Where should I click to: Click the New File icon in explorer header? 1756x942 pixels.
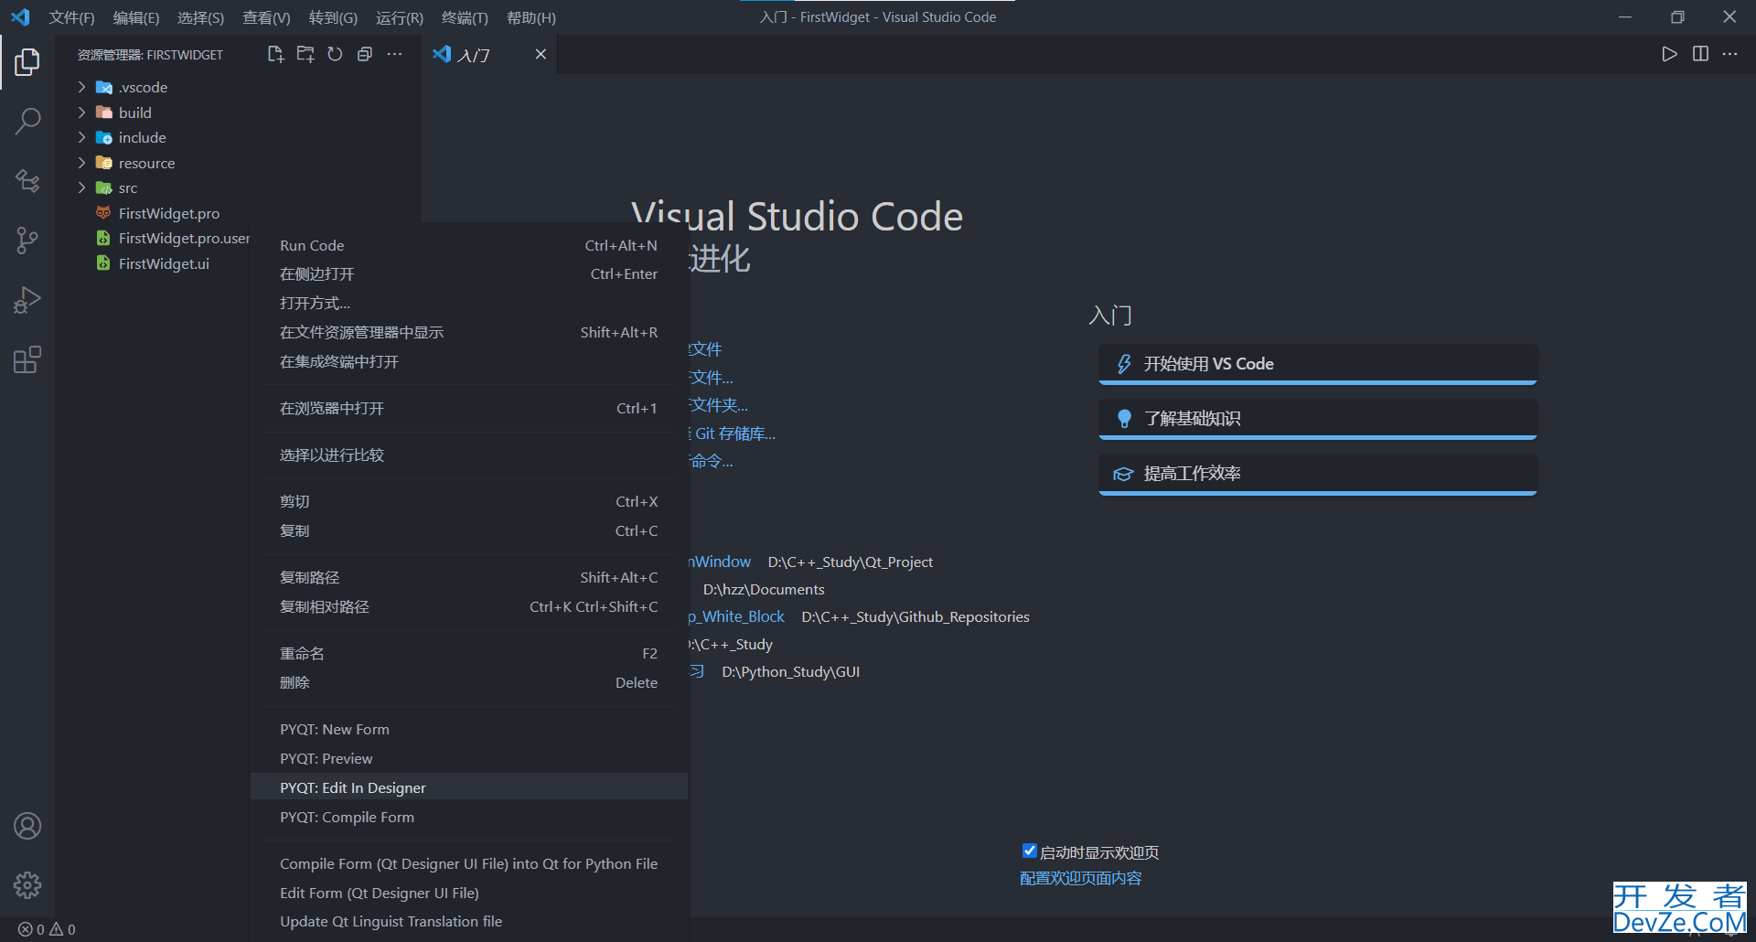[x=275, y=54]
